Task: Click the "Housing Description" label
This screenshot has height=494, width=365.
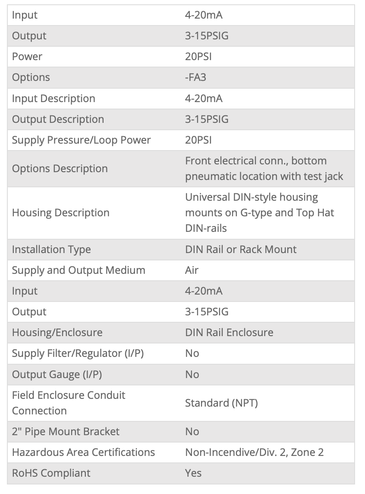Action: (x=60, y=213)
